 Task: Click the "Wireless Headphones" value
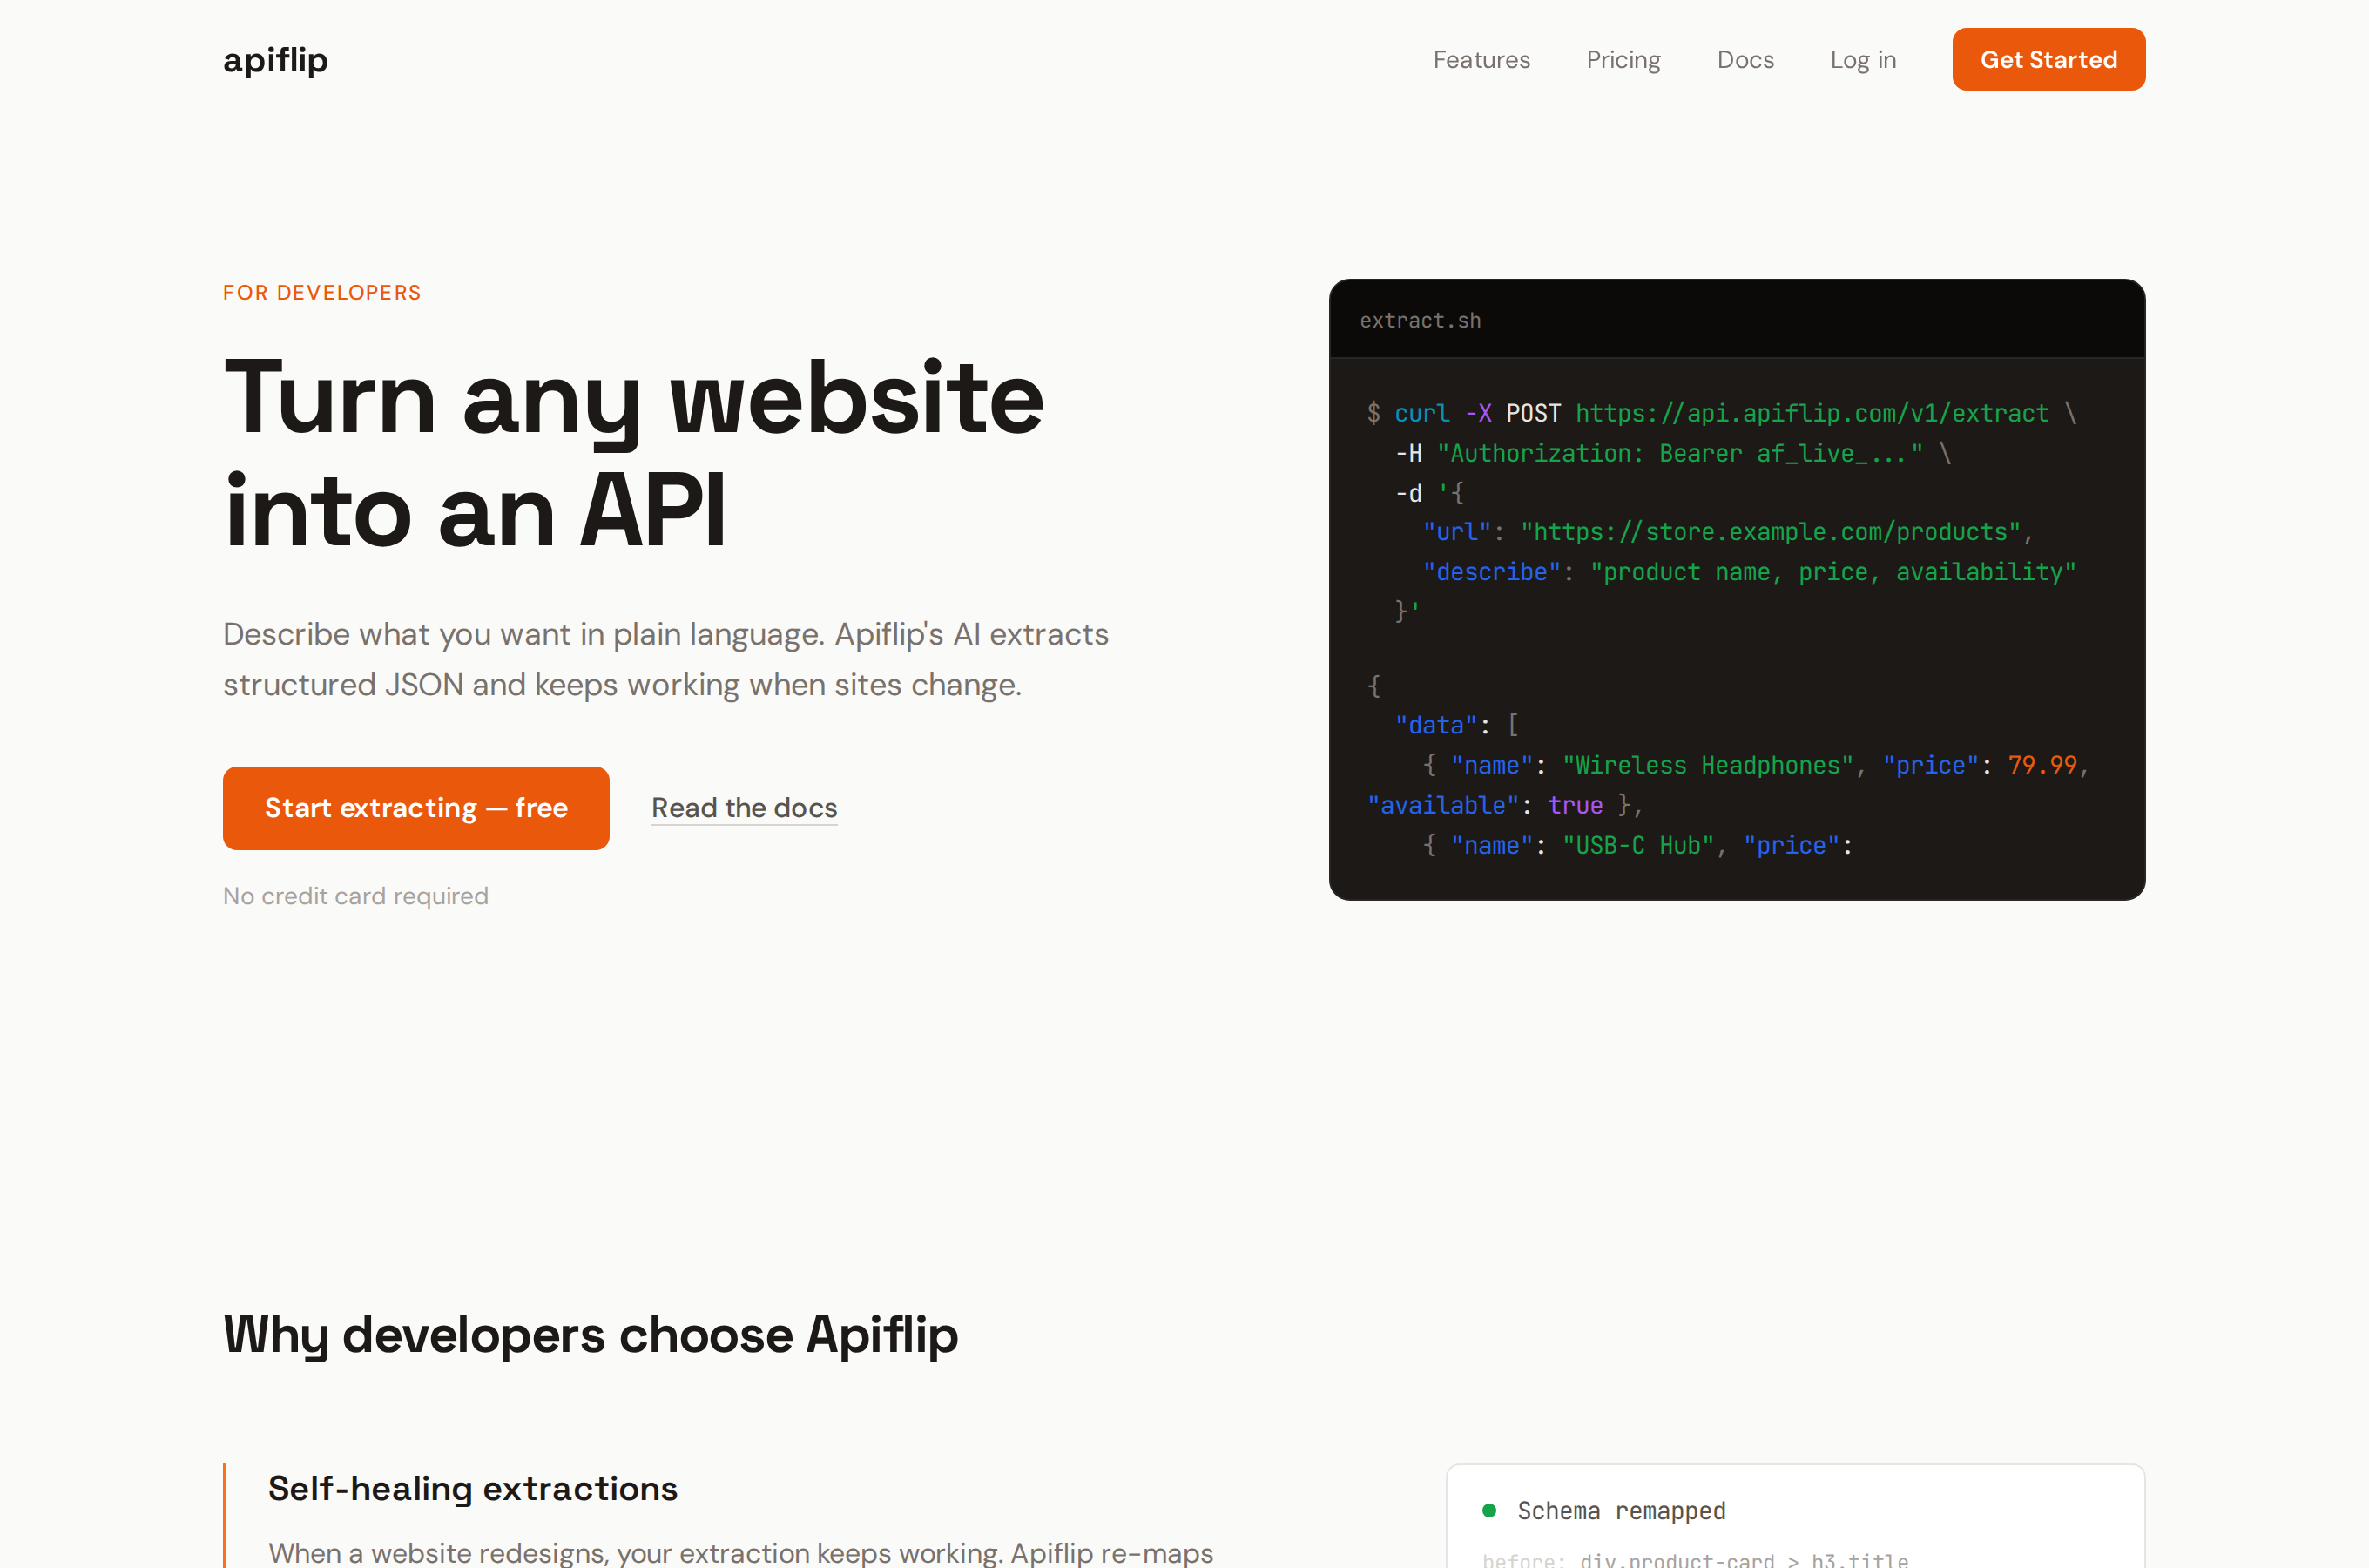(x=1707, y=765)
